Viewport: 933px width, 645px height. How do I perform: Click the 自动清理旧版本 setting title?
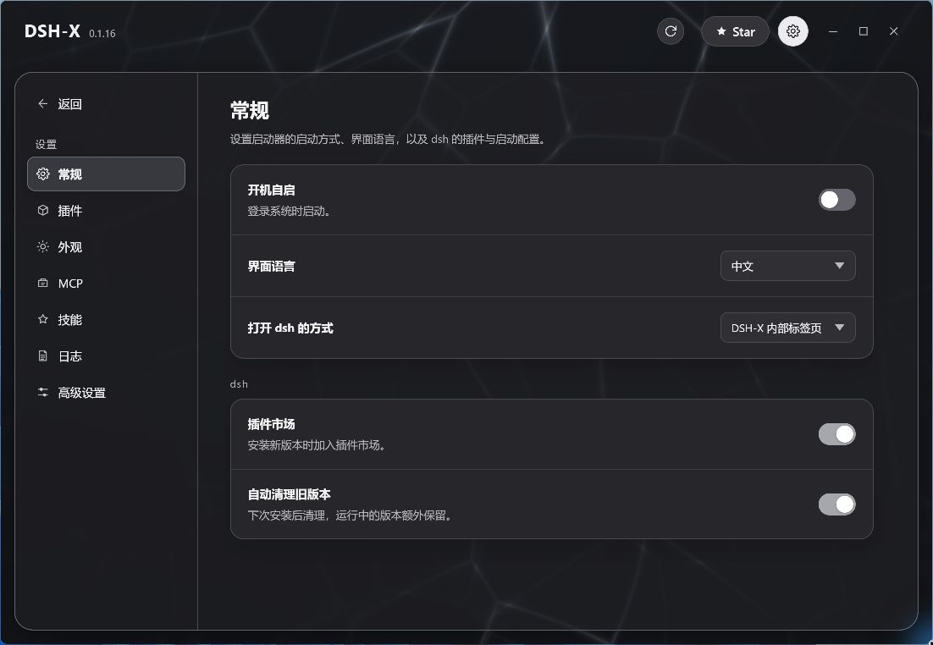click(290, 494)
